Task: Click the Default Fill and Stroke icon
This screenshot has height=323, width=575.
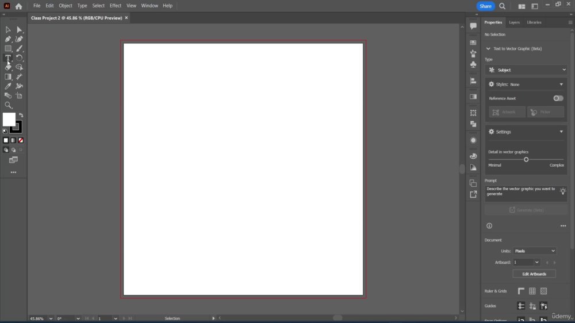Action: (x=5, y=131)
